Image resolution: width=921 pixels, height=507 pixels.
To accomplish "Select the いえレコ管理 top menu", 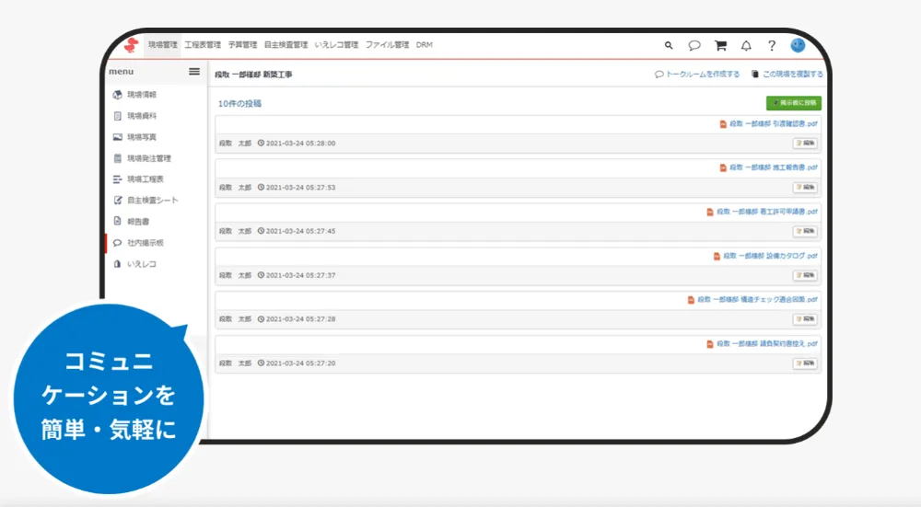I will pyautogui.click(x=336, y=44).
